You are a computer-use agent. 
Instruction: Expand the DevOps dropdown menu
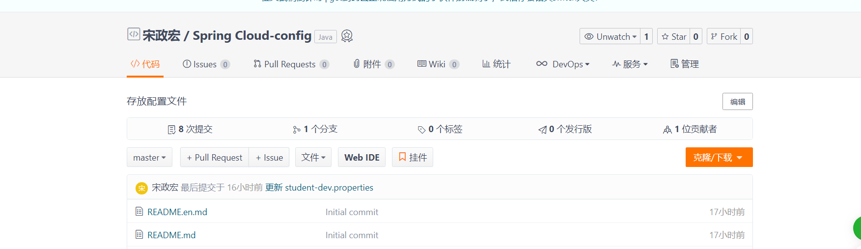[563, 64]
